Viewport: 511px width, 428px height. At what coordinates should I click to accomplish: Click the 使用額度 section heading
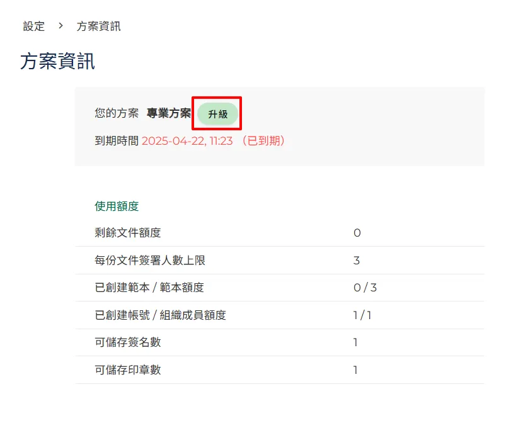coord(117,206)
